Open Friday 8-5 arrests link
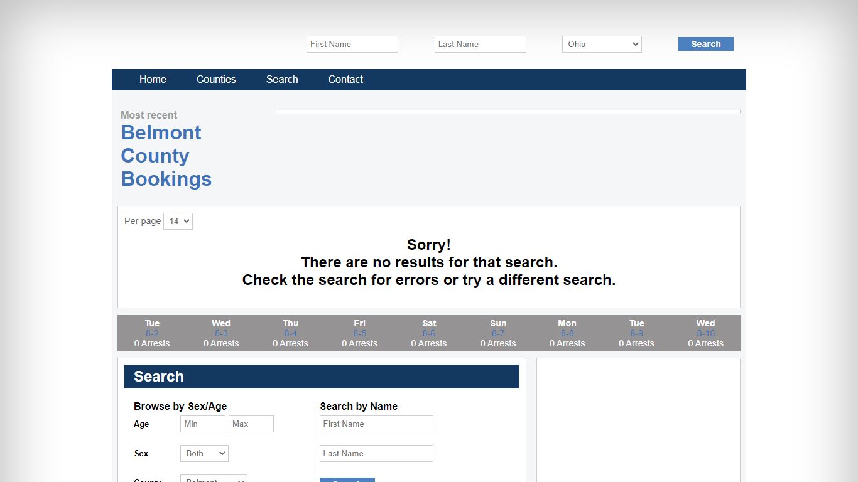 [360, 333]
